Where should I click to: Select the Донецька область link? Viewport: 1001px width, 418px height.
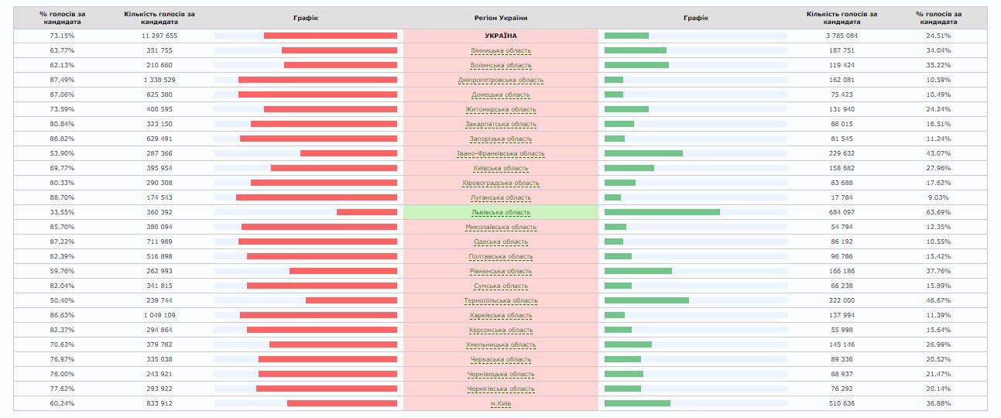pos(501,95)
